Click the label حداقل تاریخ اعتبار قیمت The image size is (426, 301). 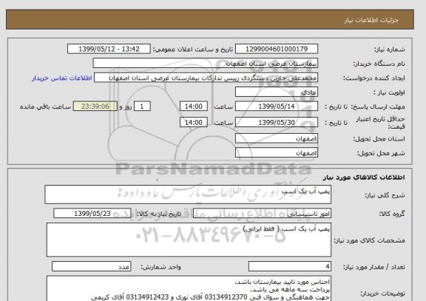coord(380,123)
